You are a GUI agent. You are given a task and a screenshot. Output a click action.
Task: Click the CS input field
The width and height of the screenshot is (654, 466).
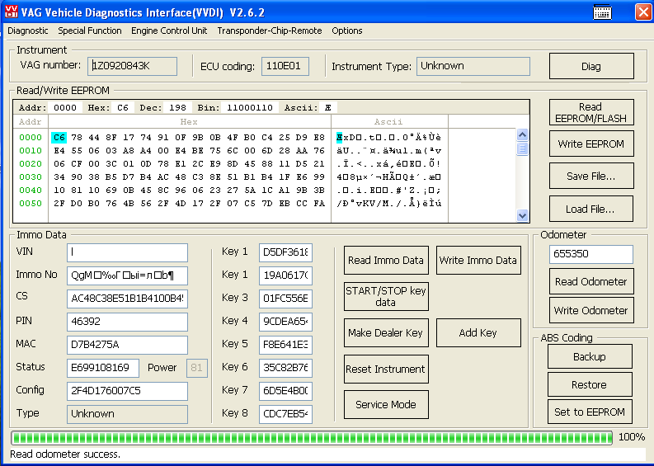[x=127, y=299]
